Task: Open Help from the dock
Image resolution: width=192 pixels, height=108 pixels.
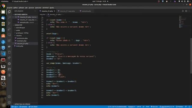Action: (3, 42)
